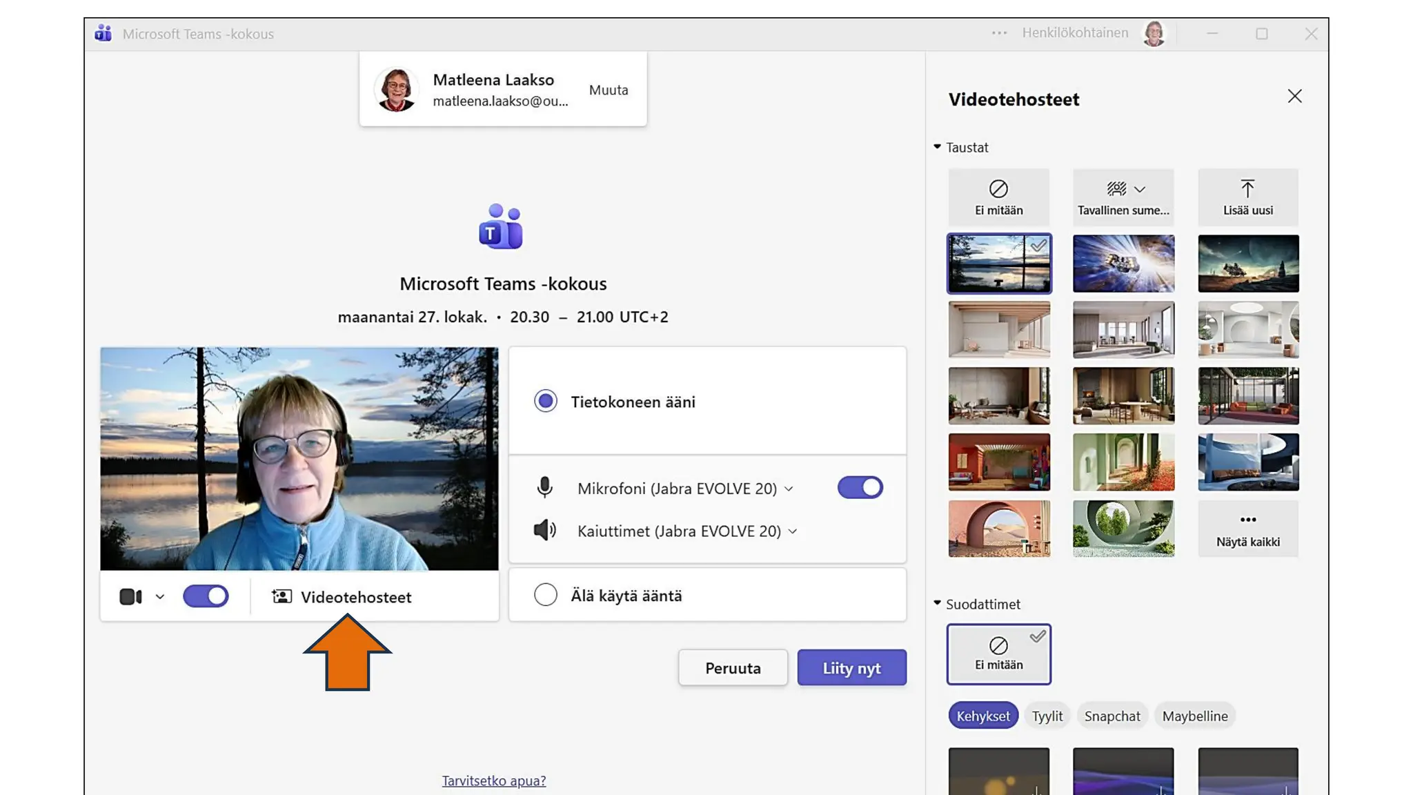This screenshot has height=795, width=1413.
Task: Click Näytä kaikki to show all backgrounds
Action: coord(1247,529)
